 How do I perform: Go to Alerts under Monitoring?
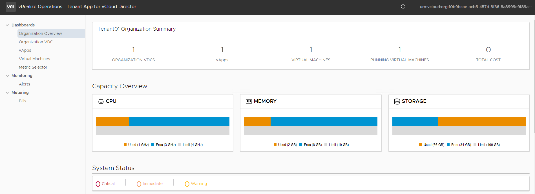(25, 84)
